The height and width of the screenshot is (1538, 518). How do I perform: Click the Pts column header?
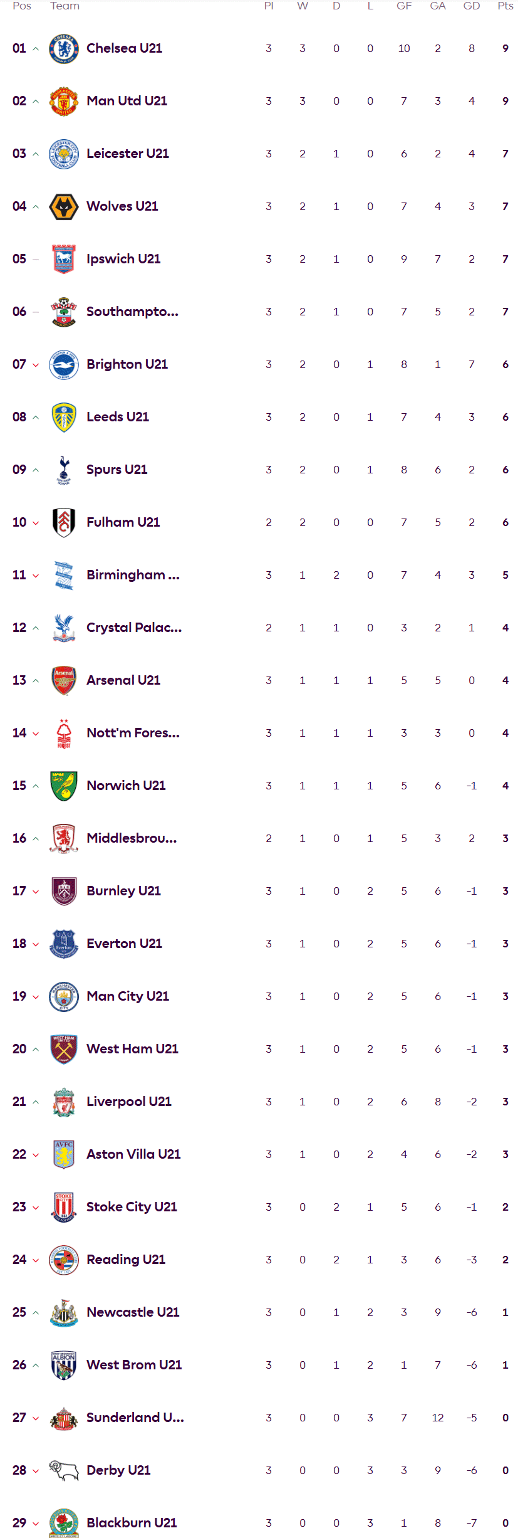(x=505, y=6)
